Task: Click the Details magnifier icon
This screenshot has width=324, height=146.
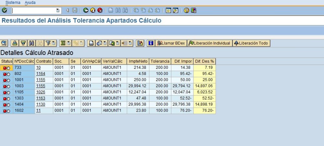Action: pos(4,43)
